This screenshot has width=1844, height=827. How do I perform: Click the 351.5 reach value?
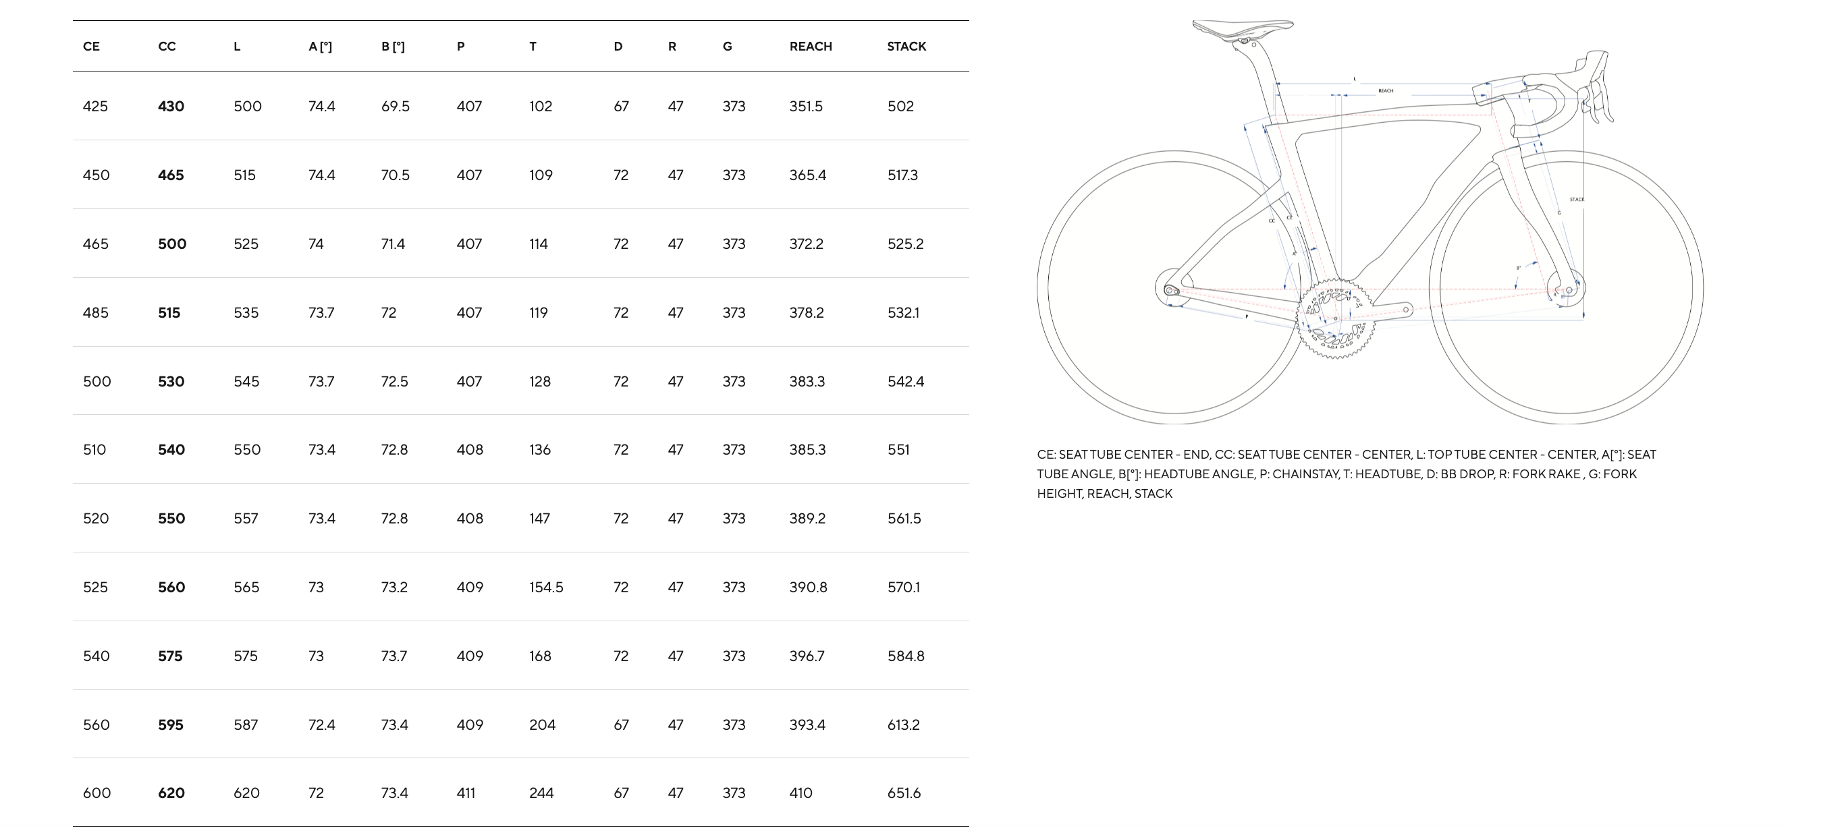806,107
